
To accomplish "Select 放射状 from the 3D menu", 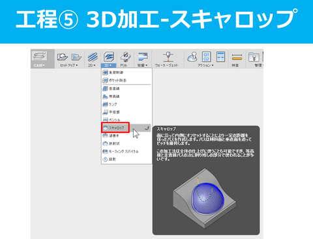I will click(127, 143).
